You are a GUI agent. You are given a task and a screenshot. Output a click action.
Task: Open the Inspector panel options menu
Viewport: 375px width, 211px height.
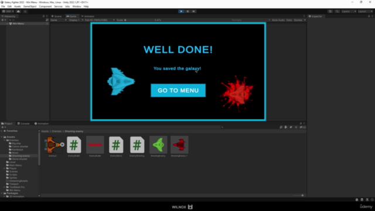coord(372,16)
